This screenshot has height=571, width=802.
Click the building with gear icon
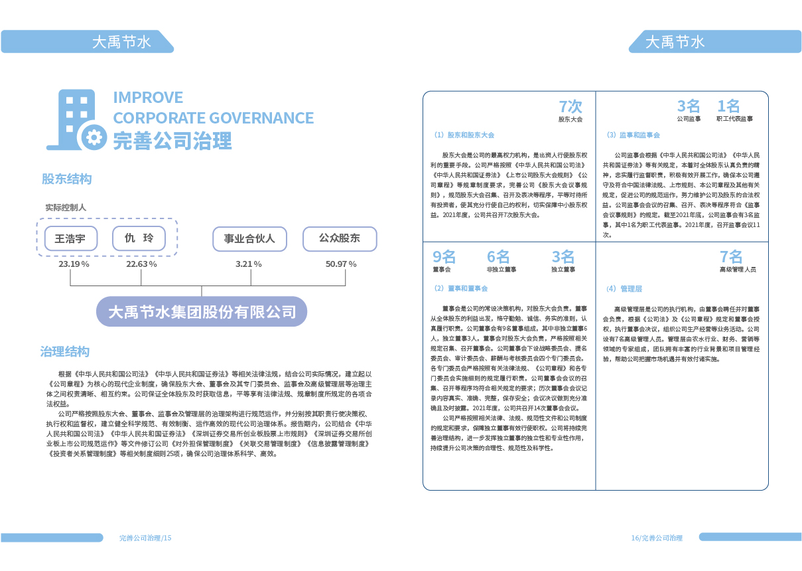point(75,120)
